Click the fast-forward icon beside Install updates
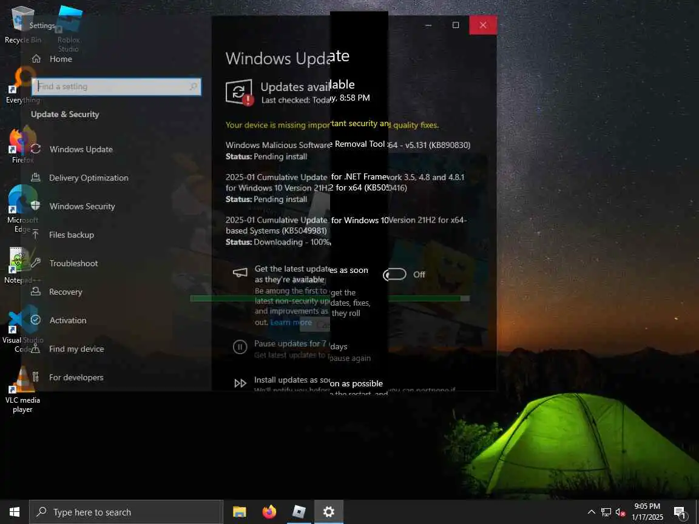The width and height of the screenshot is (699, 524). (x=240, y=383)
